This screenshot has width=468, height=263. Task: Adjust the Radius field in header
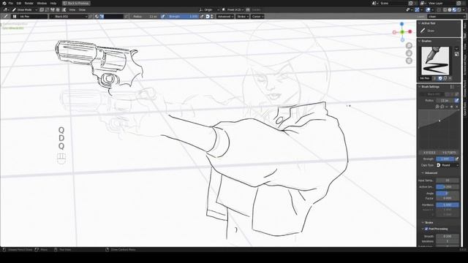[x=146, y=16]
